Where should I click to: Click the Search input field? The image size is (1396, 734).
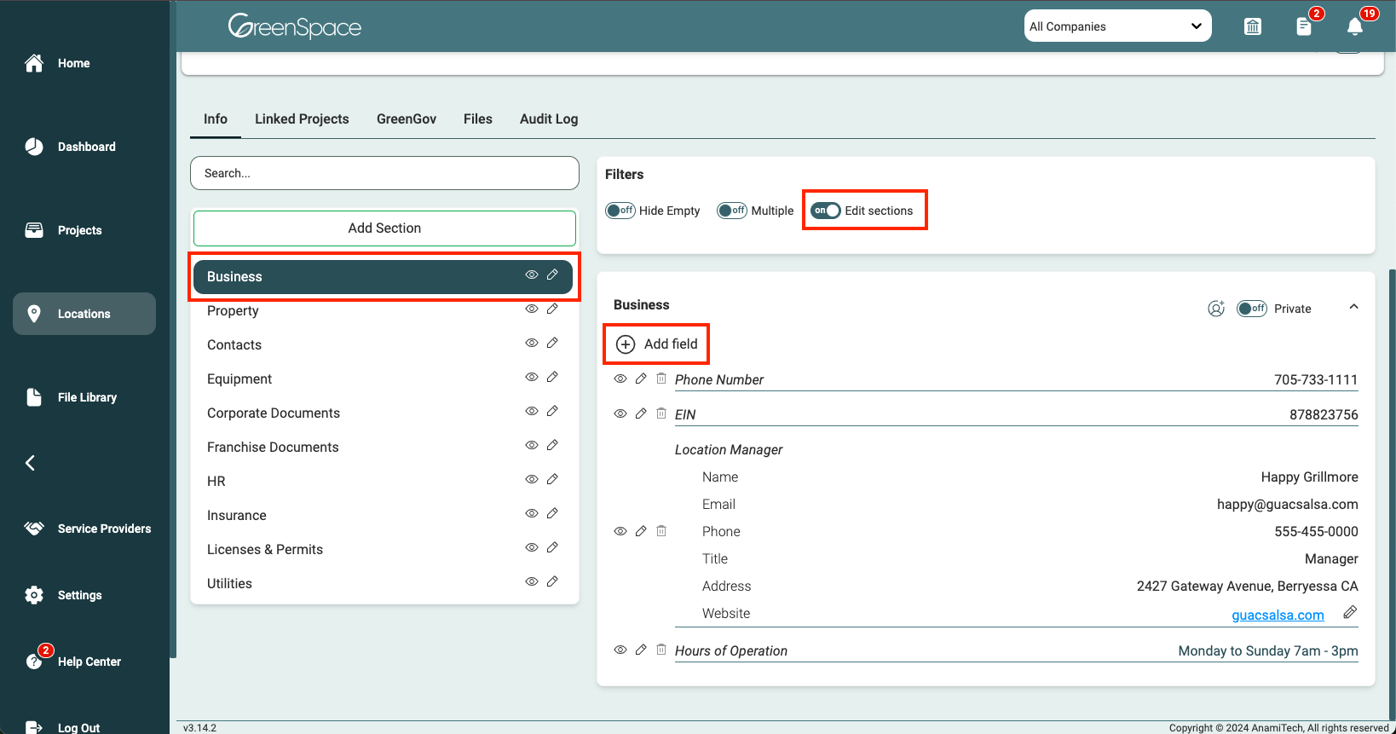click(384, 173)
